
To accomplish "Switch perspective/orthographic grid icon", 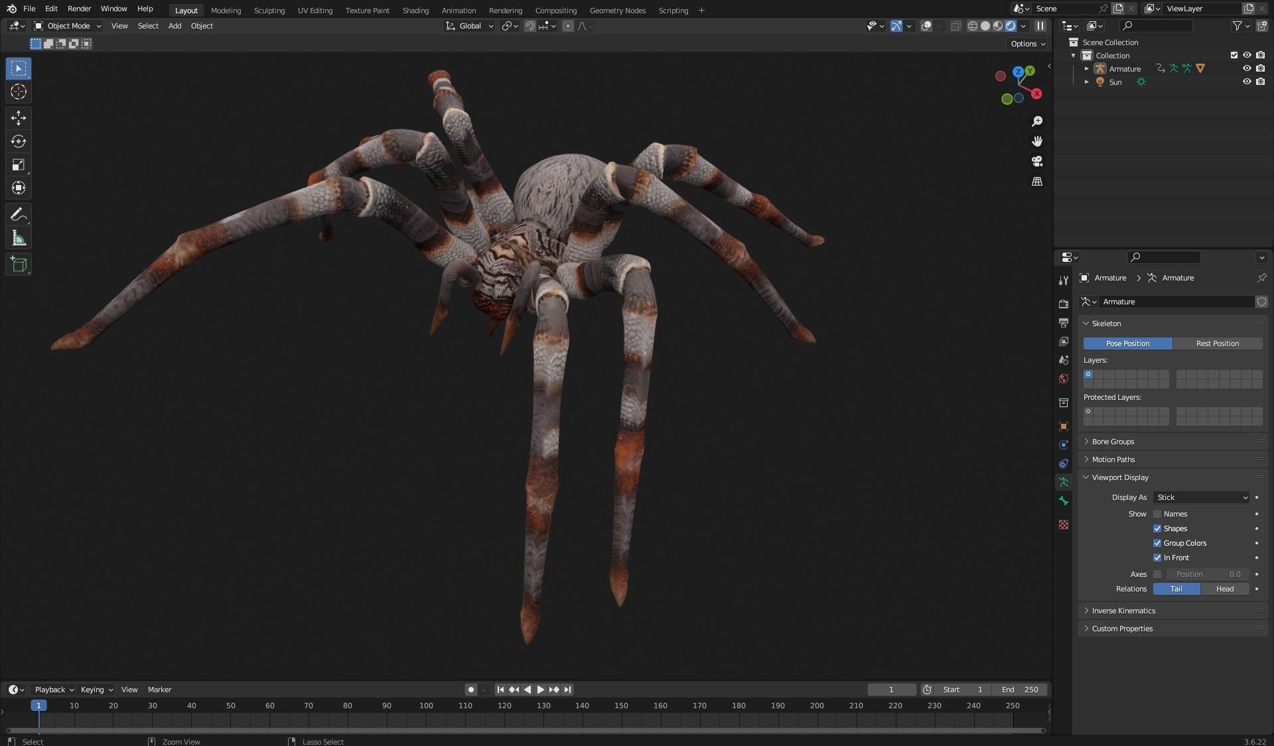I will pos(1037,181).
